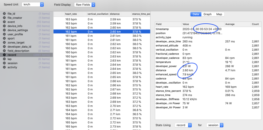Click the gear icon next to session
263x130 pixels.
[x=4, y=63]
